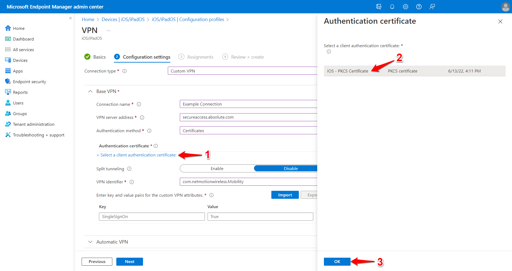Expand the Automatic VPN section

[90, 242]
